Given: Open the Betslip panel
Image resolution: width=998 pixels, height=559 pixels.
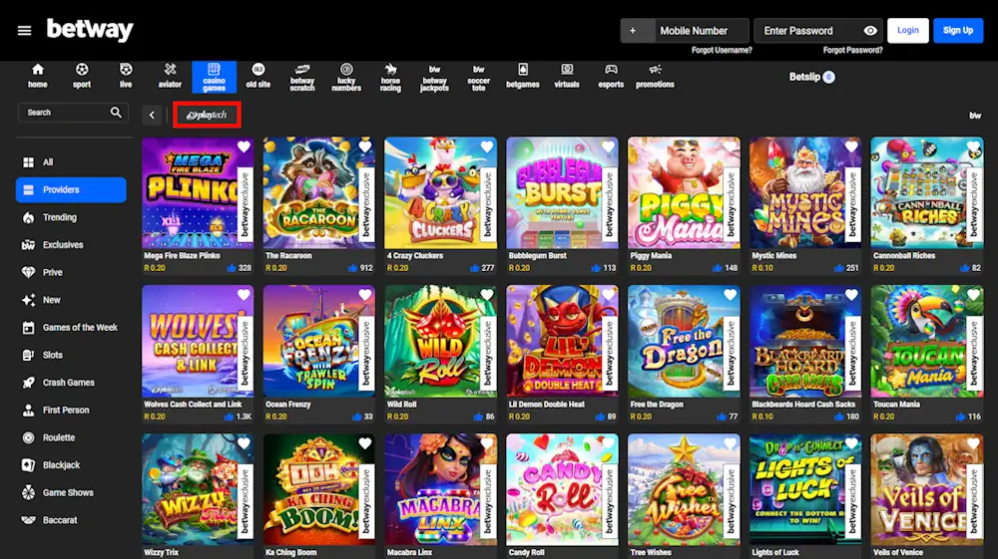Looking at the screenshot, I should (x=811, y=77).
